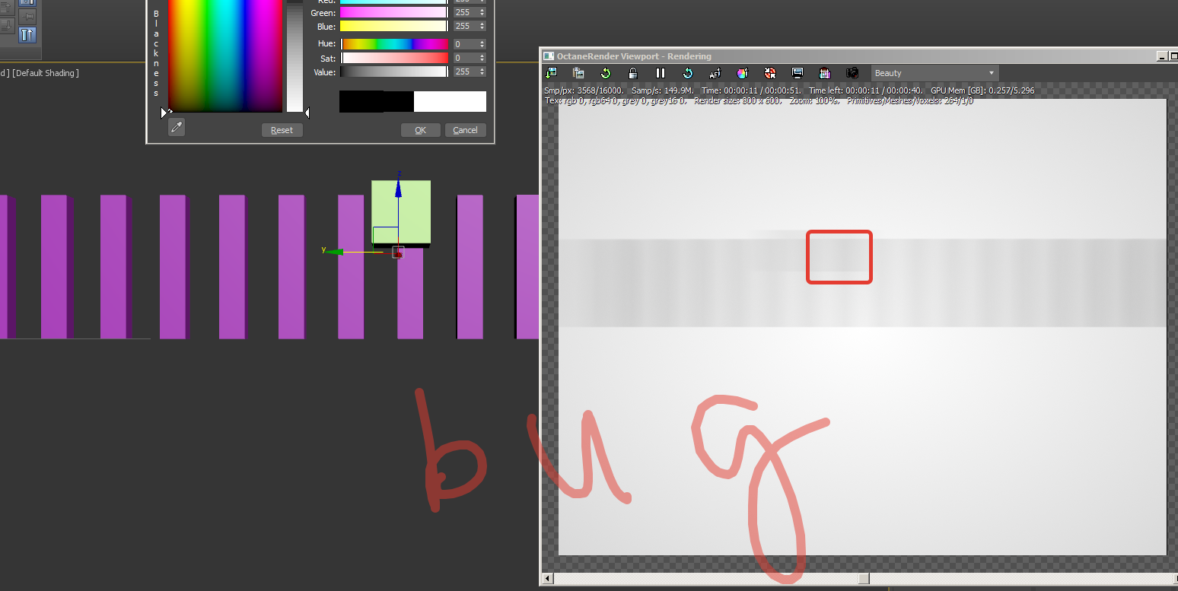
Task: Click the vertical whiteness gradient bar
Action: click(x=294, y=56)
